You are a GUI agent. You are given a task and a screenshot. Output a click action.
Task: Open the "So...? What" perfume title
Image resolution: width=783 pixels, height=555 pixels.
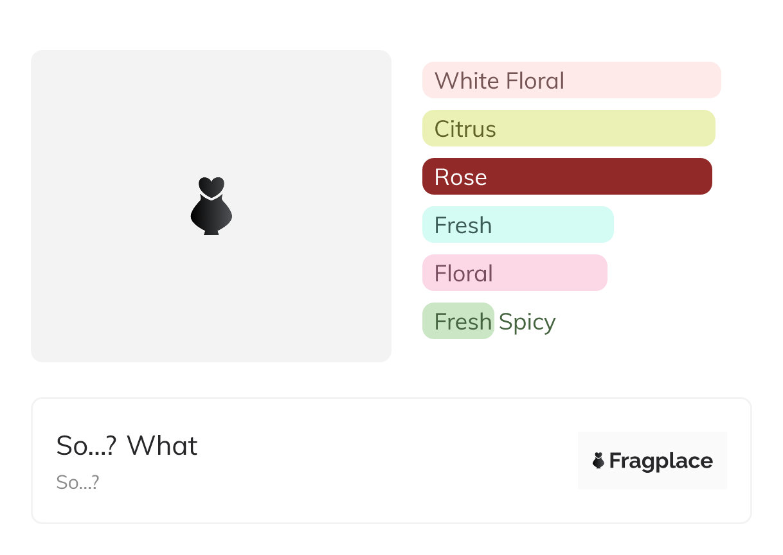[x=127, y=446]
